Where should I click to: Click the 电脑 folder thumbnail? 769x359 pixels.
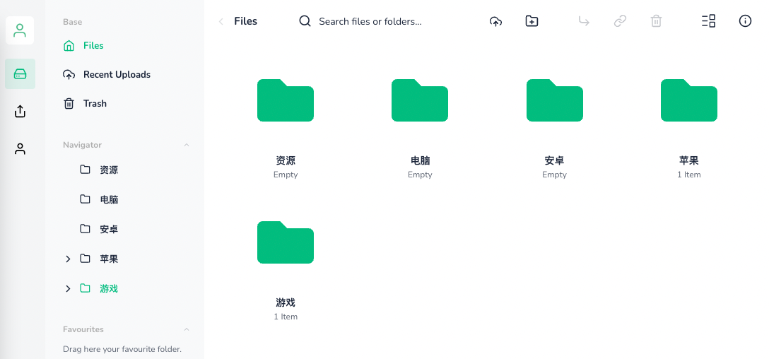coord(420,100)
